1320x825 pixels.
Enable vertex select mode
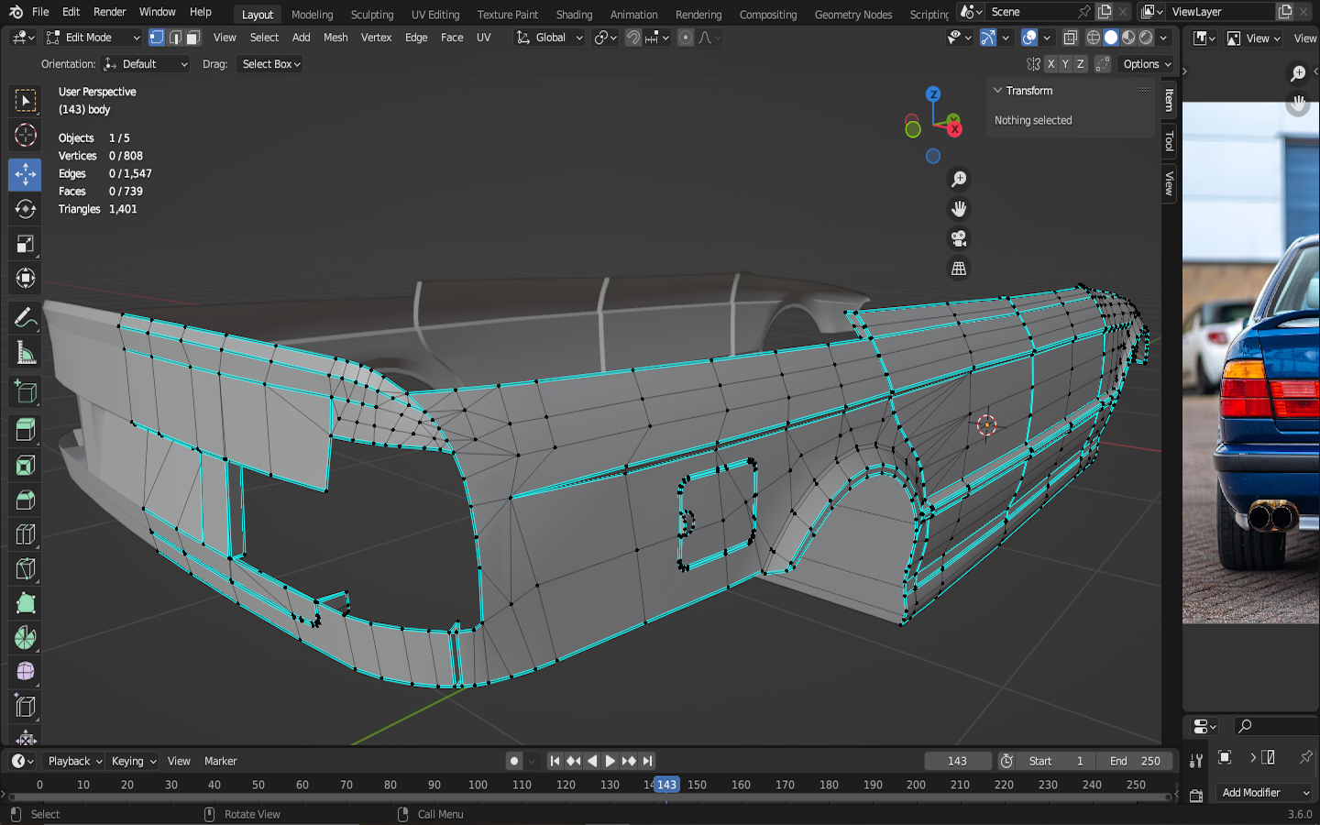click(x=157, y=38)
